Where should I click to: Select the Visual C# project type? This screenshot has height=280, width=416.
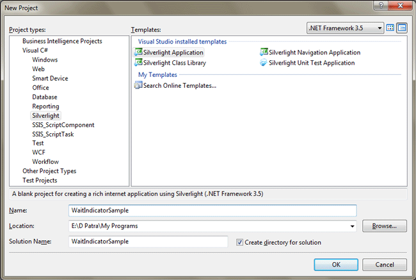coord(35,51)
